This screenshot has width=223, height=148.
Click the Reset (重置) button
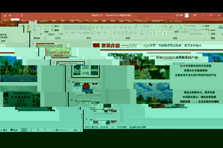(55, 30)
